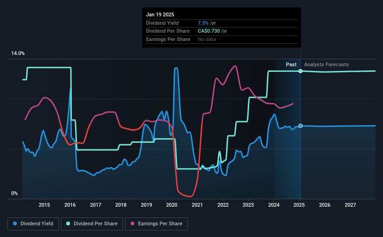
Task: Click the teal Dividend Per Share legend dot
Action: click(68, 223)
